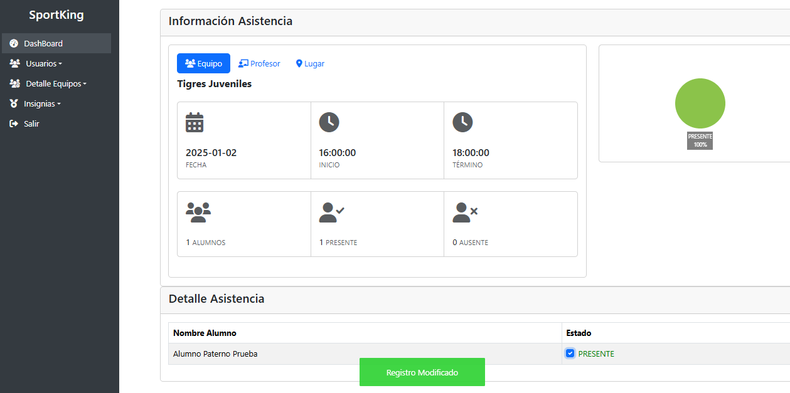Click the clock icon above TÉRMINO
Viewport: 790px width, 393px height.
coord(462,122)
